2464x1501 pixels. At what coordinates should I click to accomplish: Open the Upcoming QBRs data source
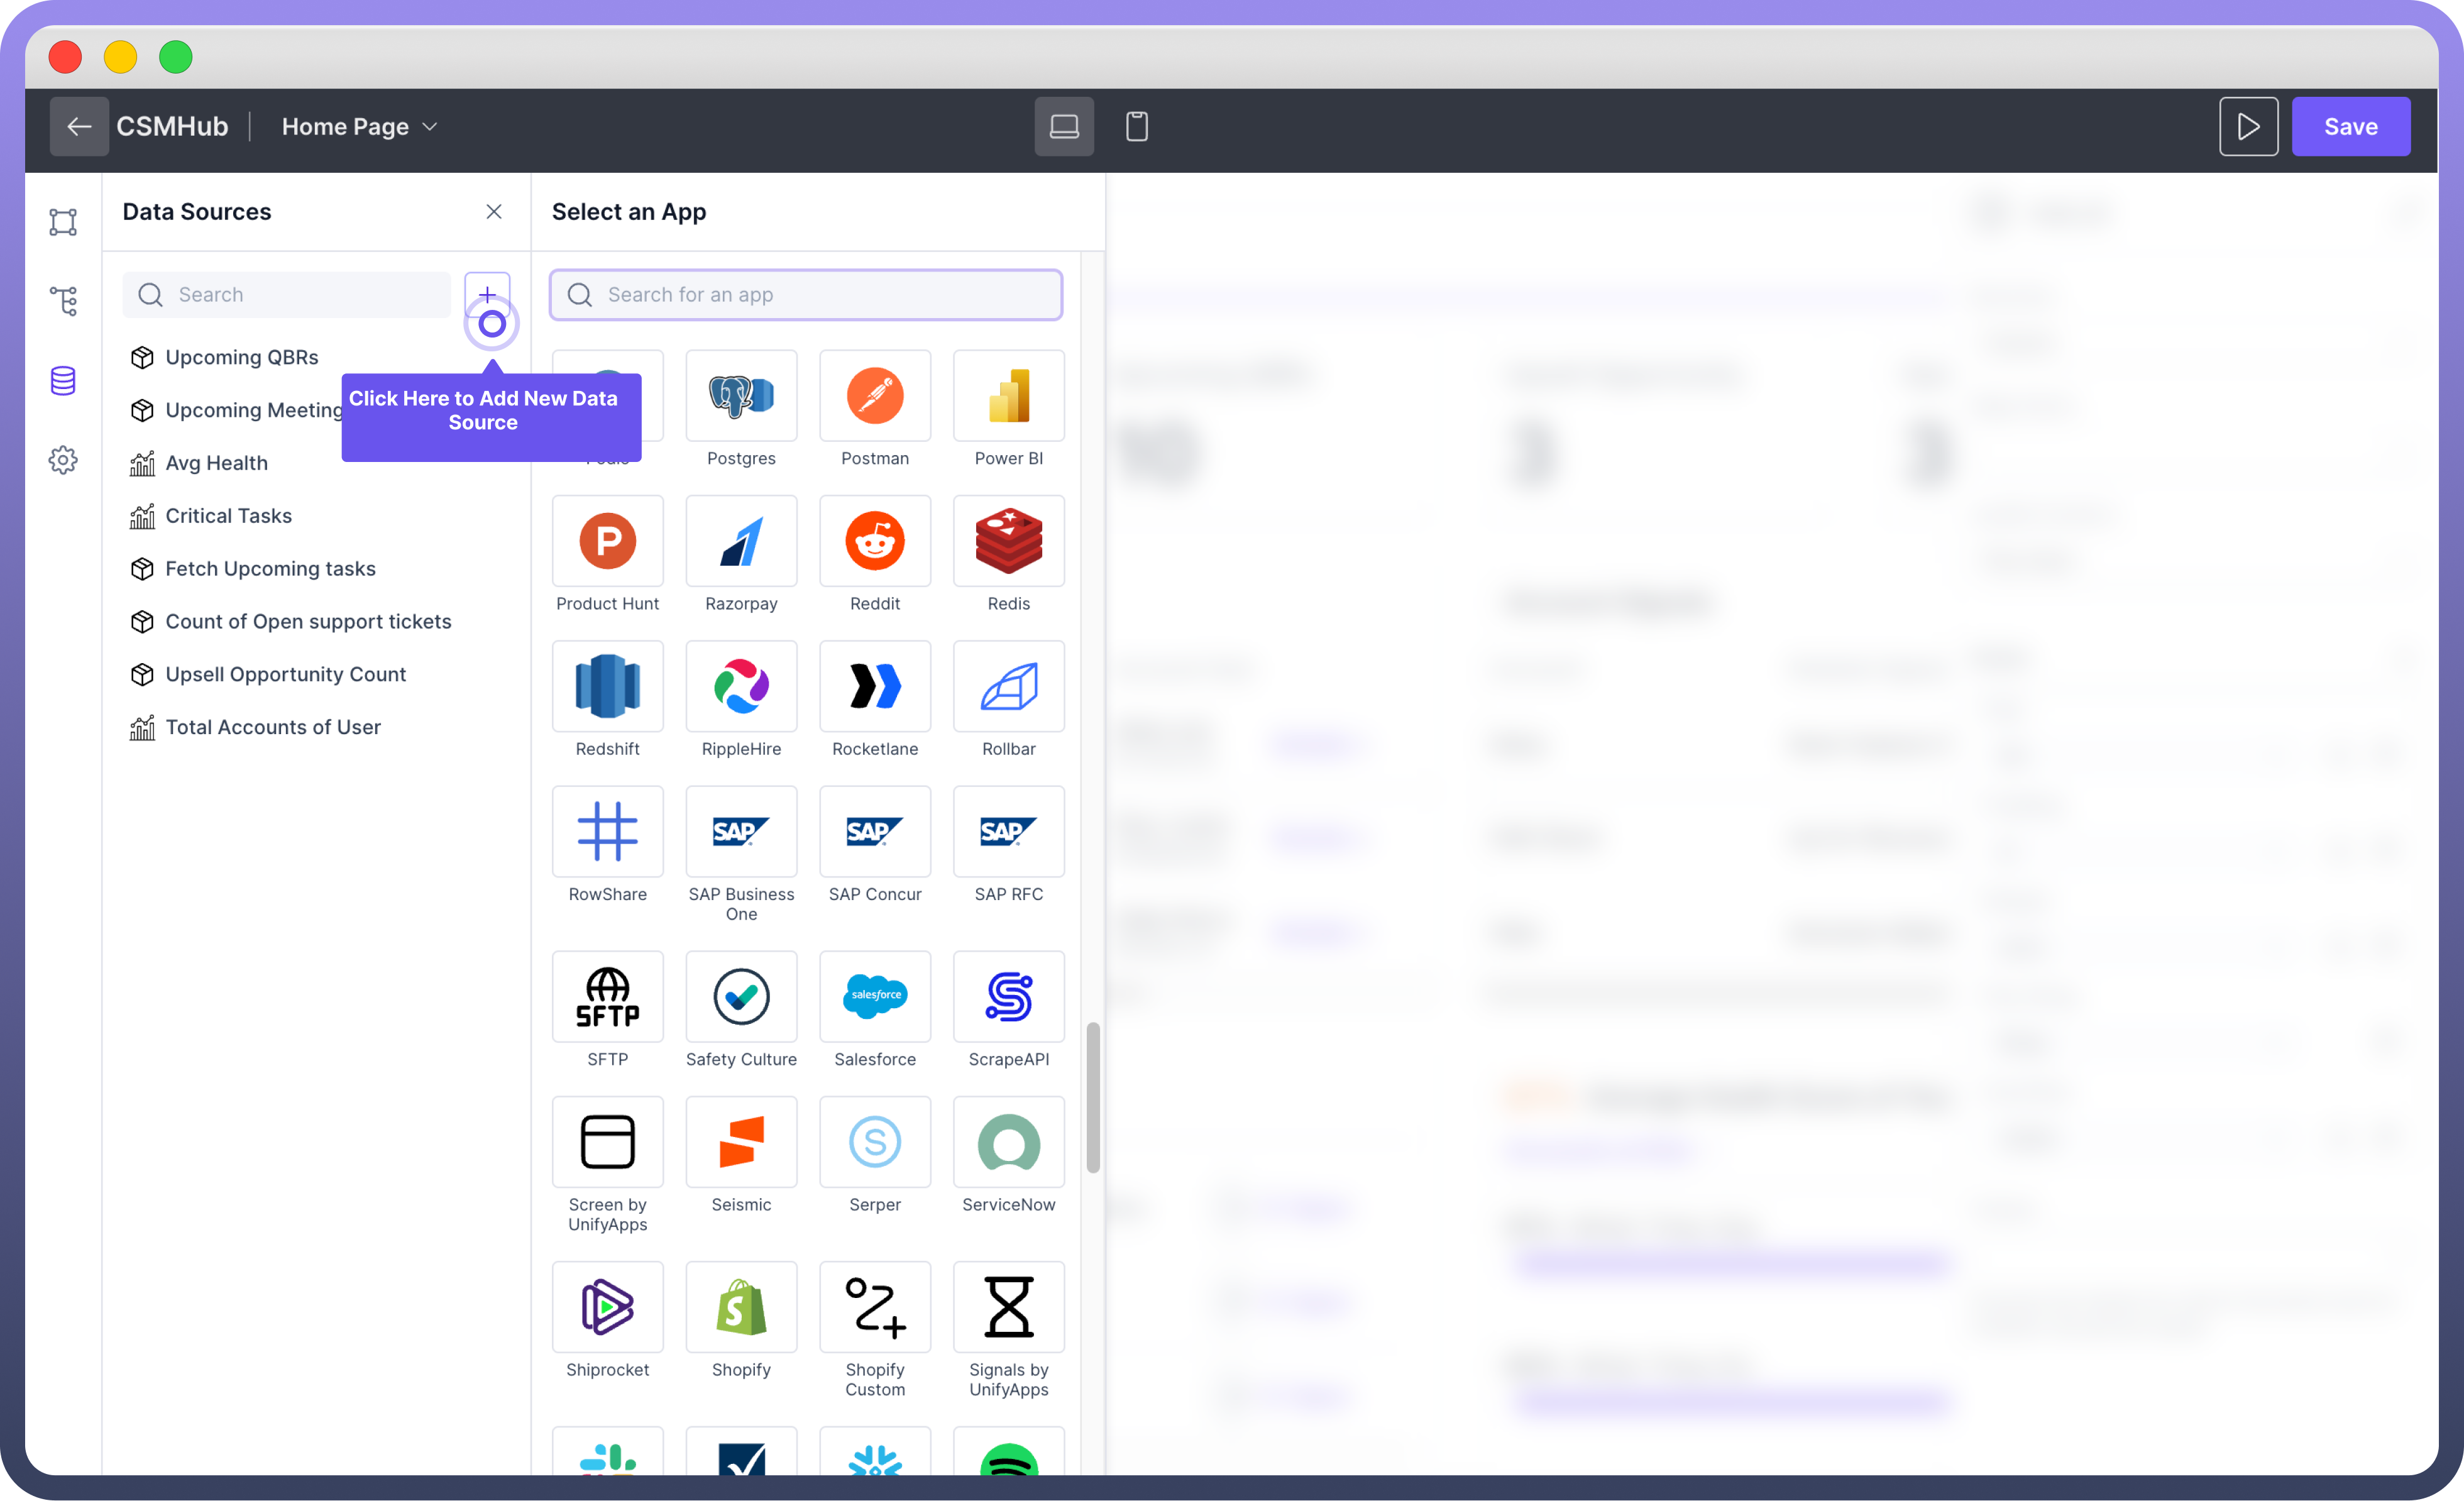click(x=241, y=357)
